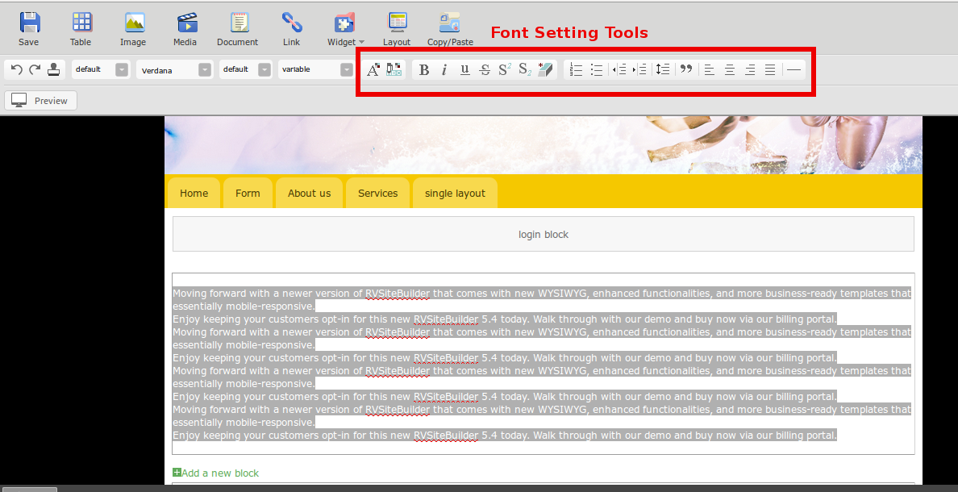Go to the About us tab
Viewport: 958px width, 492px height.
point(309,194)
